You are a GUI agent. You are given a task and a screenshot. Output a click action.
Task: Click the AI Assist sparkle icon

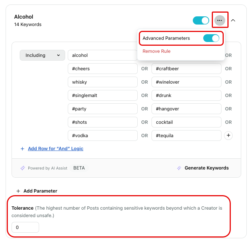[x=23, y=168]
